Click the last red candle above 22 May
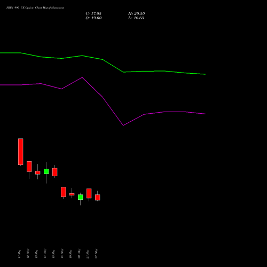The width and height of the screenshot is (267, 267). point(98,198)
